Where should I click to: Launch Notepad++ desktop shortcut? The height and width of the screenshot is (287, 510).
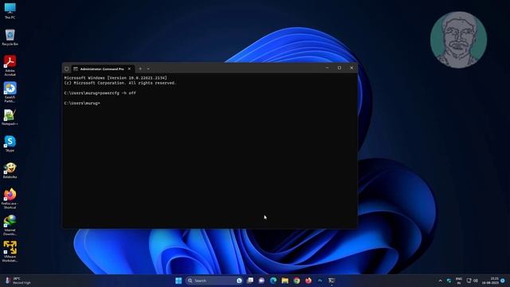(x=10, y=117)
